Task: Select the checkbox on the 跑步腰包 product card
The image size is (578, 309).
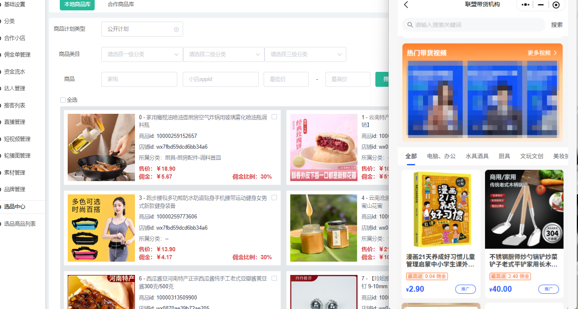Action: [274, 198]
